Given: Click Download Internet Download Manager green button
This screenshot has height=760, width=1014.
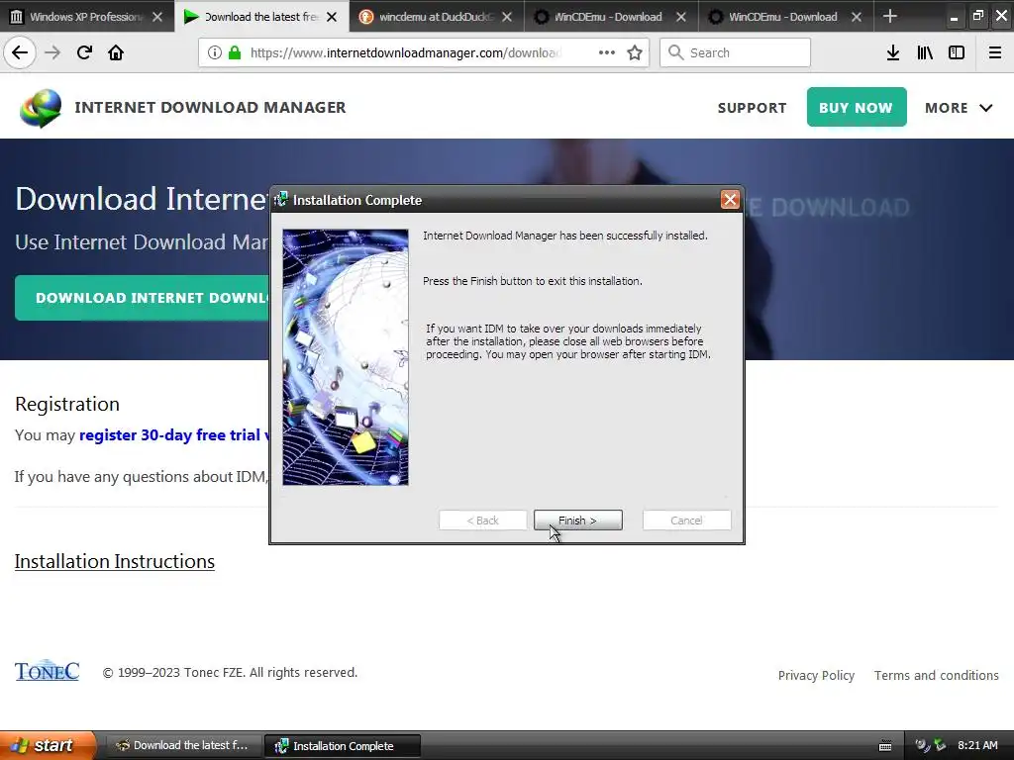Looking at the screenshot, I should pos(143,298).
